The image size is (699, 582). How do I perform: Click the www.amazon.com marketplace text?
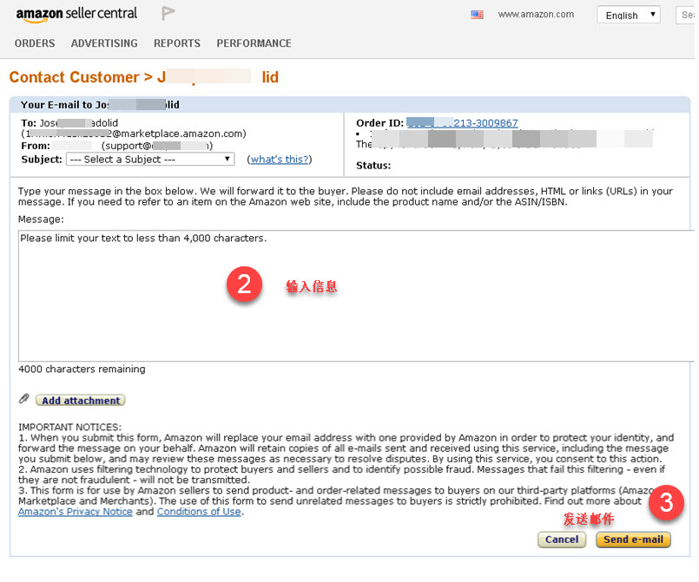[536, 15]
